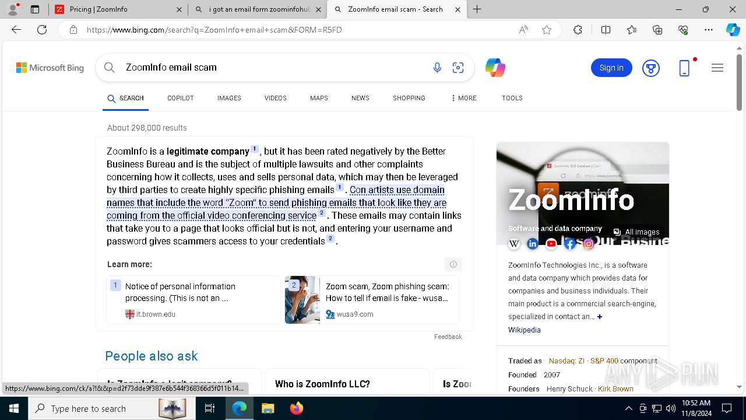Open tab actions menu icon
The height and width of the screenshot is (420, 746).
coord(35,9)
